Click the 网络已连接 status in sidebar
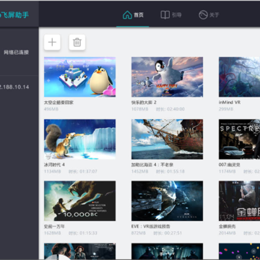Image resolution: width=260 pixels, height=260 pixels. pyautogui.click(x=17, y=52)
